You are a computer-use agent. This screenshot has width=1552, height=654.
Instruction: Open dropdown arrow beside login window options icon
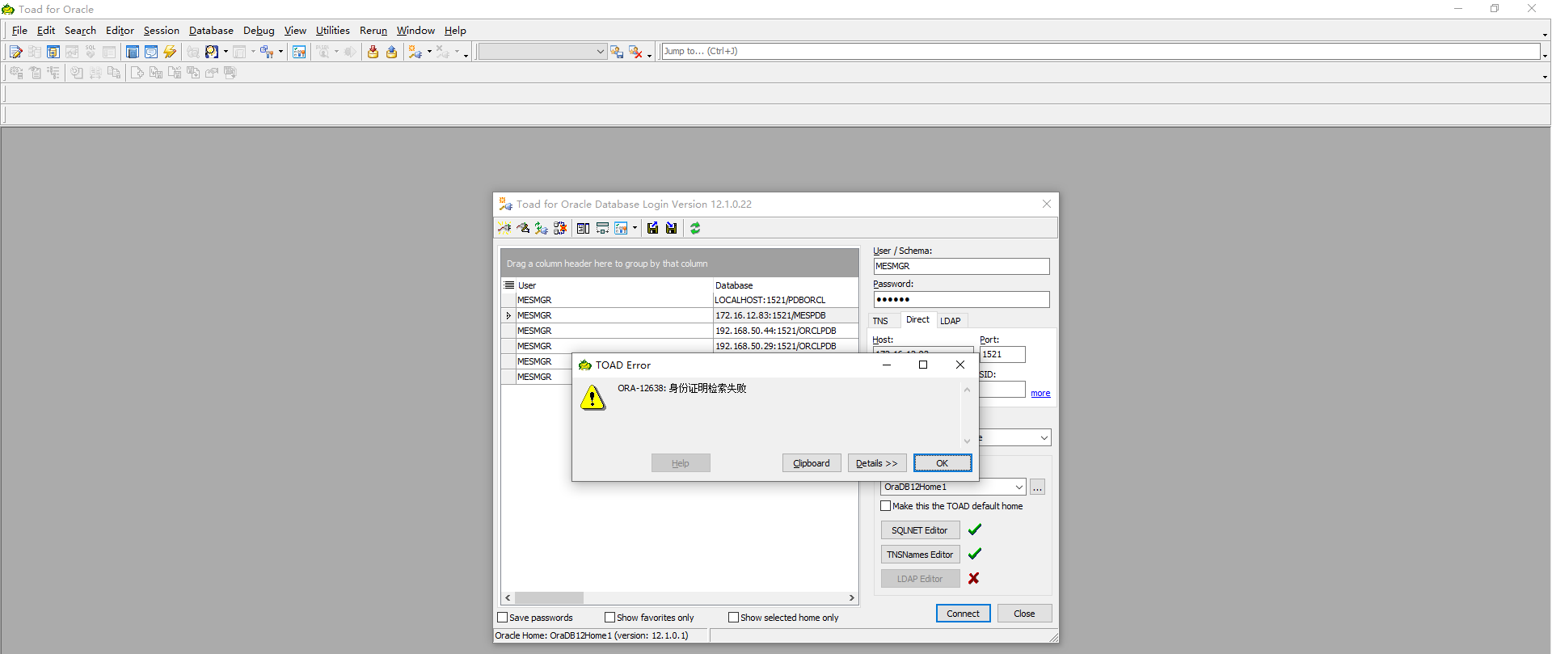[x=635, y=228]
